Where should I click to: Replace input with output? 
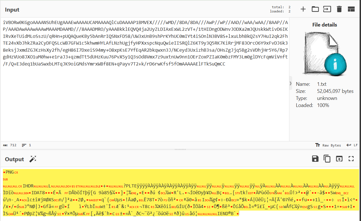coord(339,159)
